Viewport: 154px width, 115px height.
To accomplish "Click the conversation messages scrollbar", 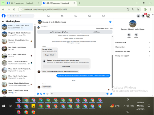I will tap(112, 71).
